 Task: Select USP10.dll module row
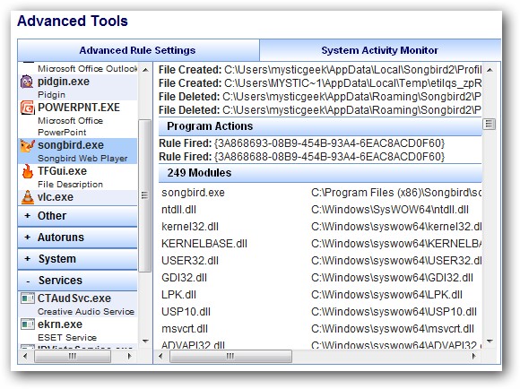[320, 312]
